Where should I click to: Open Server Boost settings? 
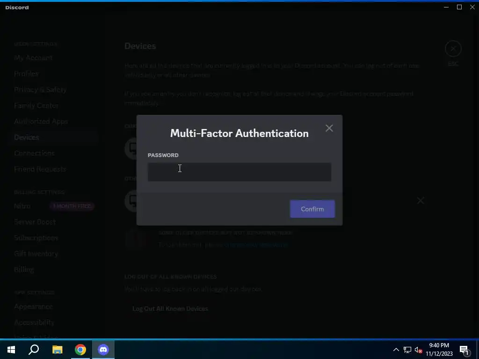pyautogui.click(x=35, y=222)
